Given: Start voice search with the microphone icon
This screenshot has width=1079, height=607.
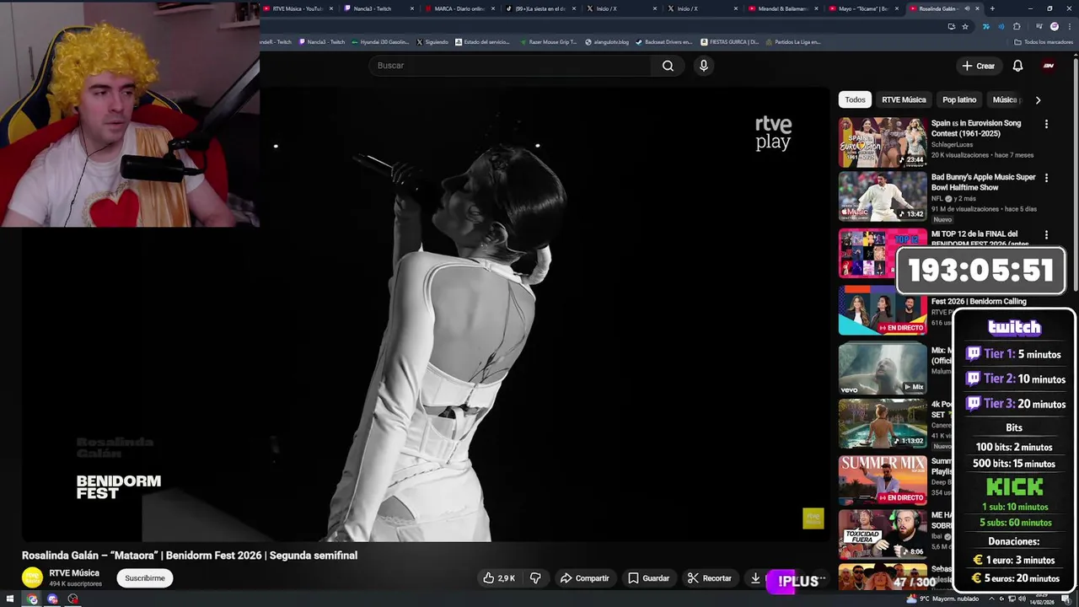Looking at the screenshot, I should tap(703, 66).
